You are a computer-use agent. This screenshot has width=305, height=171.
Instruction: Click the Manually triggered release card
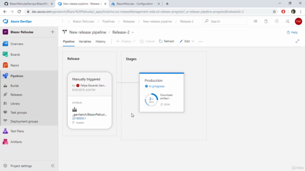coord(90,84)
